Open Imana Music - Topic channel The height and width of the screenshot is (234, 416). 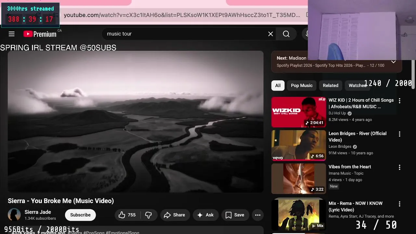pos(346,173)
